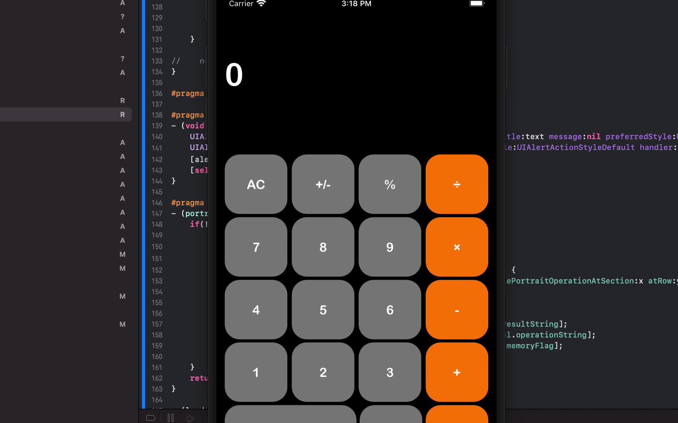The image size is (678, 423).
Task: Tap the orange minus key
Action: click(456, 310)
